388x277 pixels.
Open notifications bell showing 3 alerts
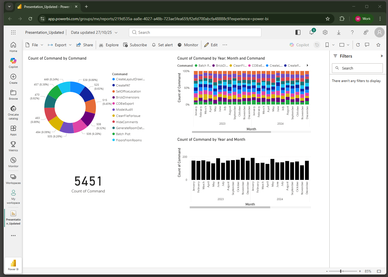[311, 32]
